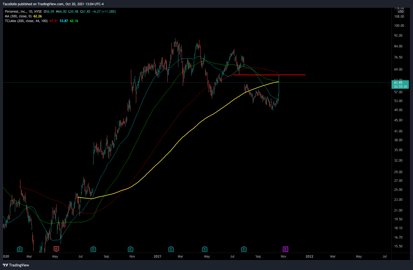
Task: Click the 49.00 price axis label
Action: (398, 110)
